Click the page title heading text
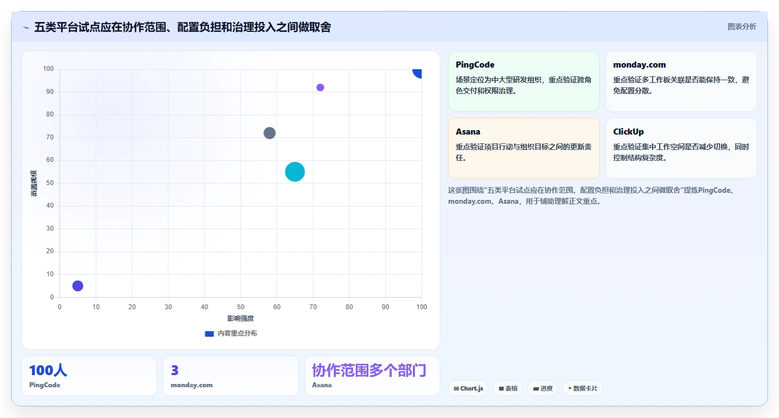The image size is (779, 418). coord(183,27)
